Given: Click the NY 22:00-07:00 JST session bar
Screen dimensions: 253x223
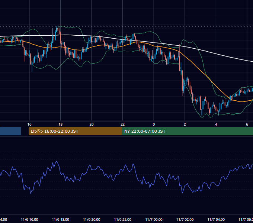Looking at the screenshot, I should pos(187,131).
